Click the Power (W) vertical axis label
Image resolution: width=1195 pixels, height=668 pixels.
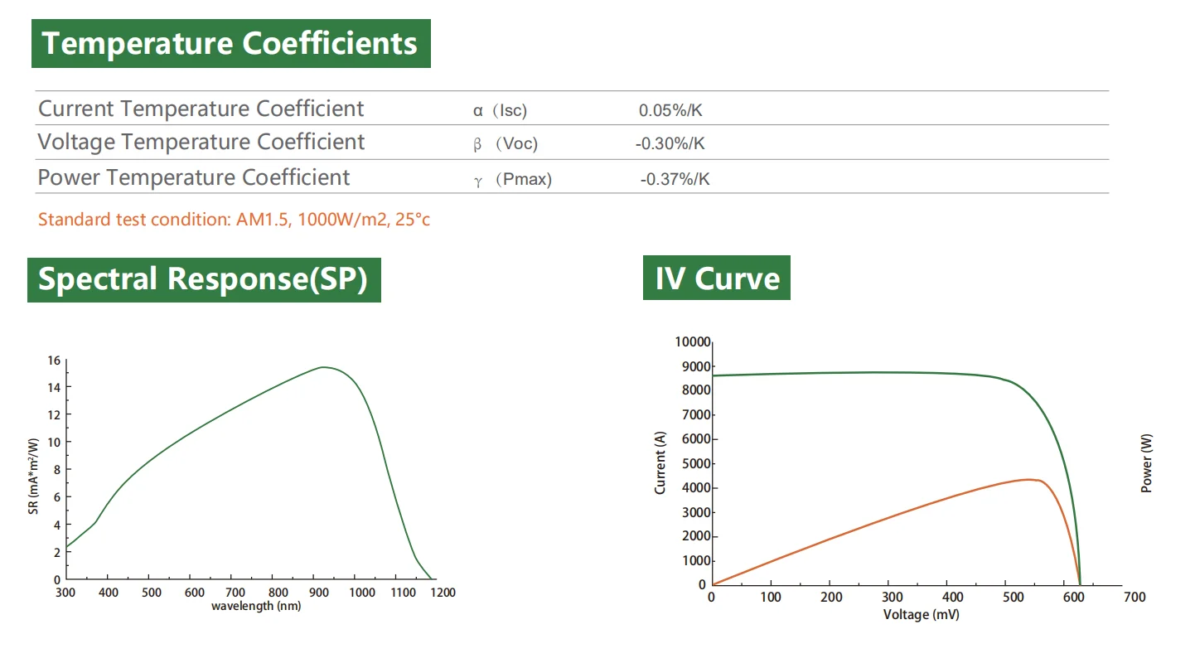[x=1147, y=463]
